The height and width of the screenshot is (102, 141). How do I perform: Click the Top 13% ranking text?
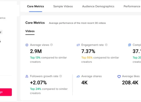tap(35, 58)
